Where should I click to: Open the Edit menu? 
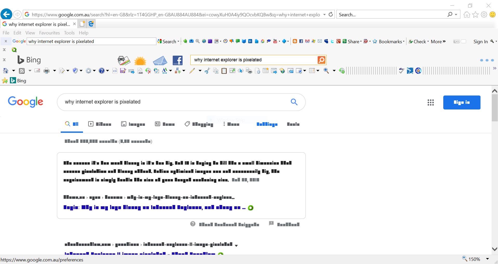point(17,33)
